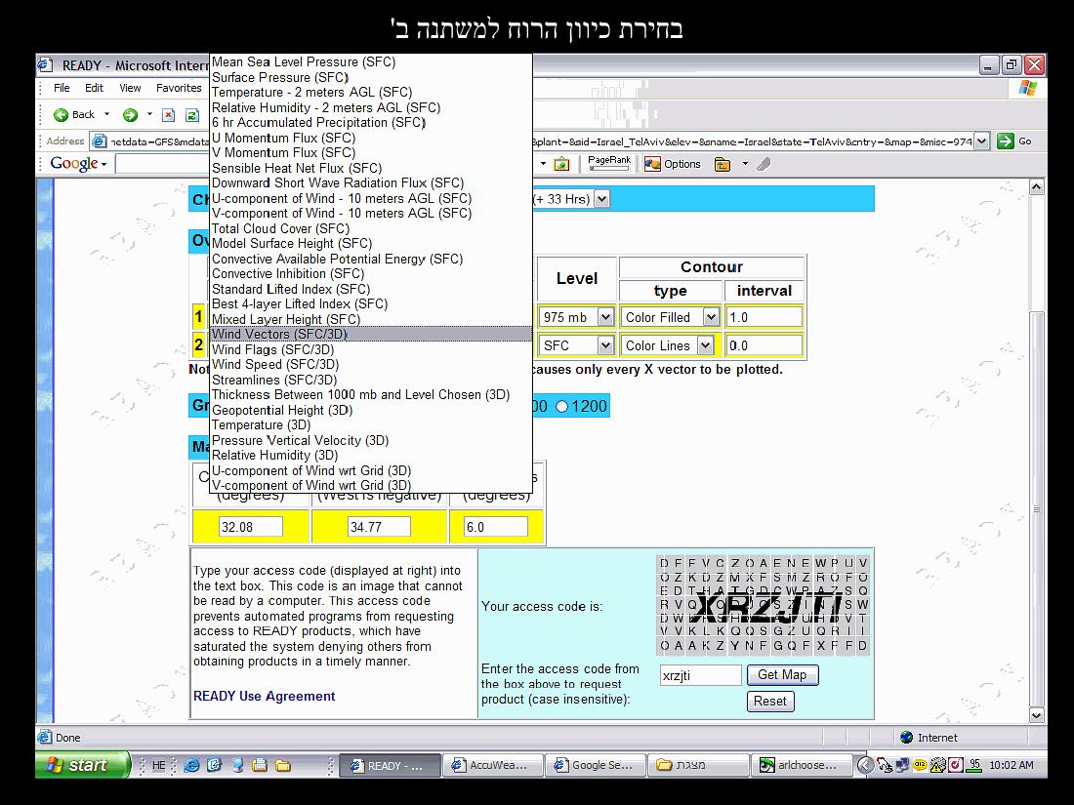Image resolution: width=1074 pixels, height=805 pixels.
Task: Click the Google toolbar highlighter pen icon
Action: [x=764, y=164]
